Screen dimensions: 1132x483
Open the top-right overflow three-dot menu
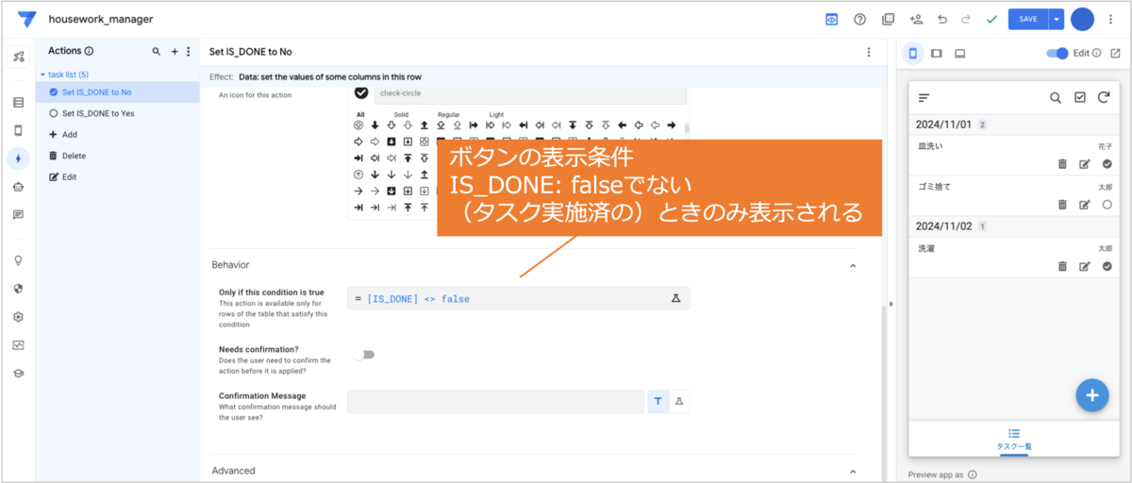tap(1109, 19)
